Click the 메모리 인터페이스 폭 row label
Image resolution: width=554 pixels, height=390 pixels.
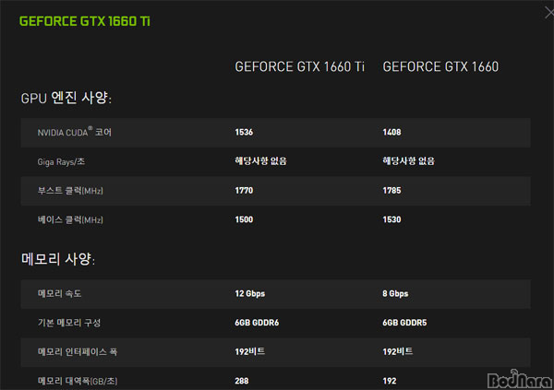78,351
